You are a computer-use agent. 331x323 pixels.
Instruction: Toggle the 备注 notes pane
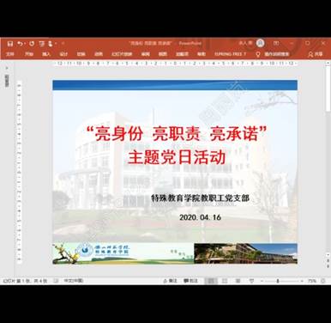(170, 281)
